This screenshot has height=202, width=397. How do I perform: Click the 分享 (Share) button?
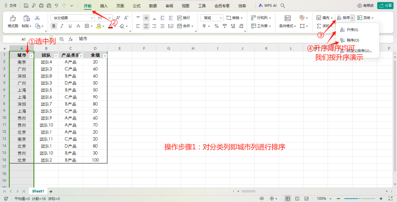(385, 6)
